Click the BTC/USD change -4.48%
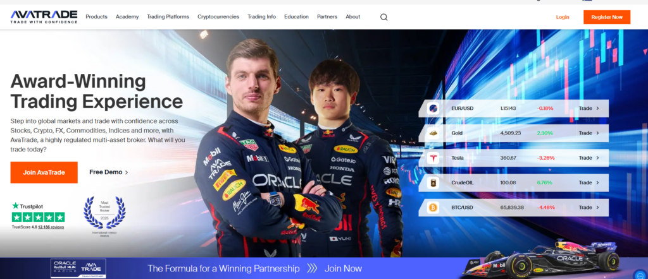This screenshot has width=648, height=279. (545, 207)
